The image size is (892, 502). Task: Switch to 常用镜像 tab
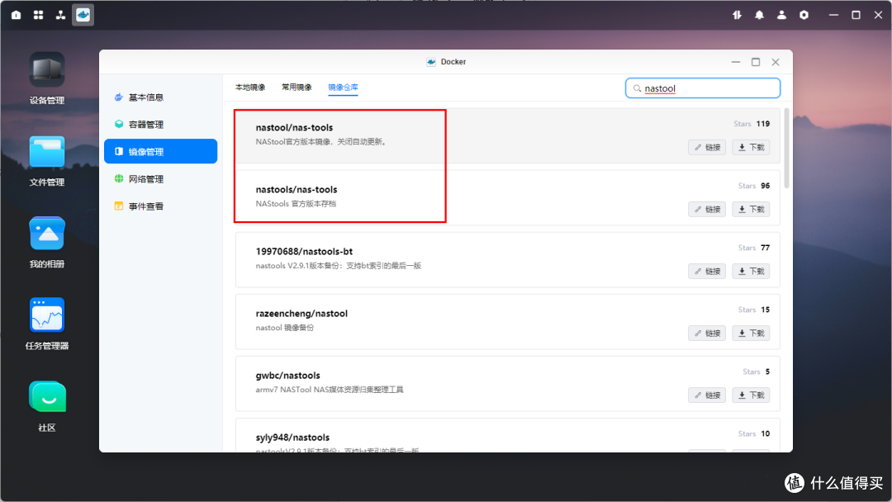pyautogui.click(x=297, y=87)
